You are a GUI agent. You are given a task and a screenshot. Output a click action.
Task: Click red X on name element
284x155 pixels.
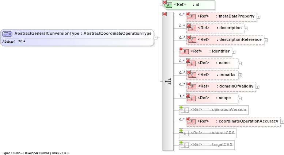pyautogui.click(x=188, y=61)
